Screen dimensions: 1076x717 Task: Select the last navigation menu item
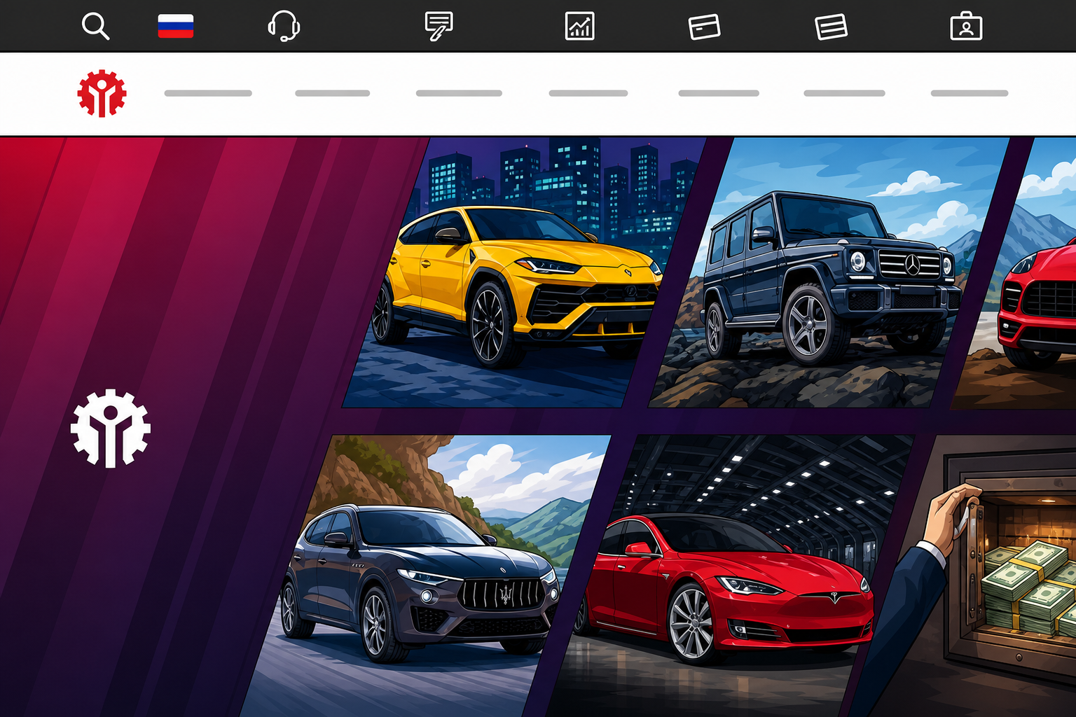[x=970, y=93]
